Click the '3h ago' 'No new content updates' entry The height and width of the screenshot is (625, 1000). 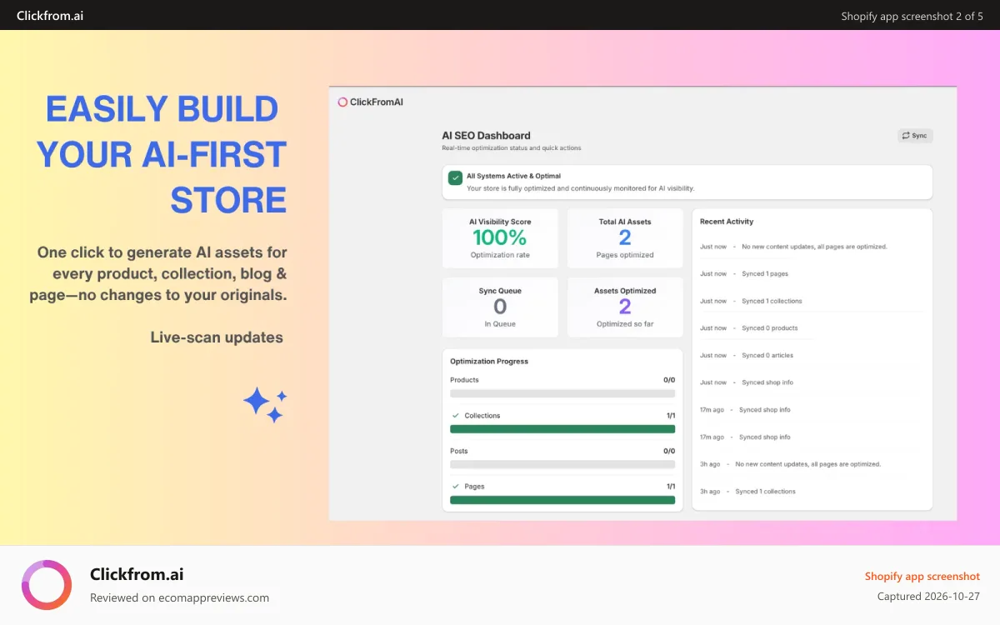coord(790,464)
